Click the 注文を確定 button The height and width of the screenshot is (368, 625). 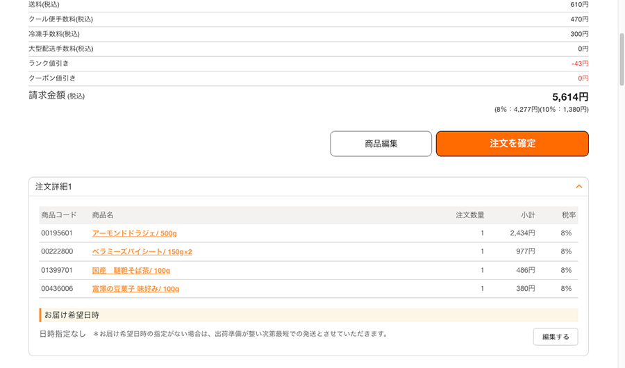tap(512, 144)
